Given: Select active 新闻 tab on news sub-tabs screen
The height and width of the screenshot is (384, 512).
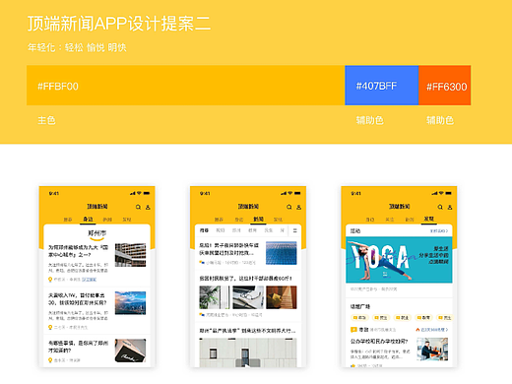Looking at the screenshot, I should click(258, 220).
